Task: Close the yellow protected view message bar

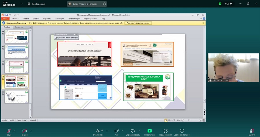Action: tap(203, 23)
